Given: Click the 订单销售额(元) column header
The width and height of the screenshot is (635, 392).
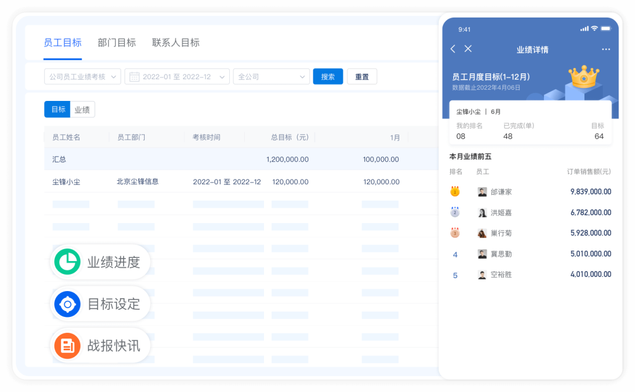Looking at the screenshot, I should pos(589,172).
